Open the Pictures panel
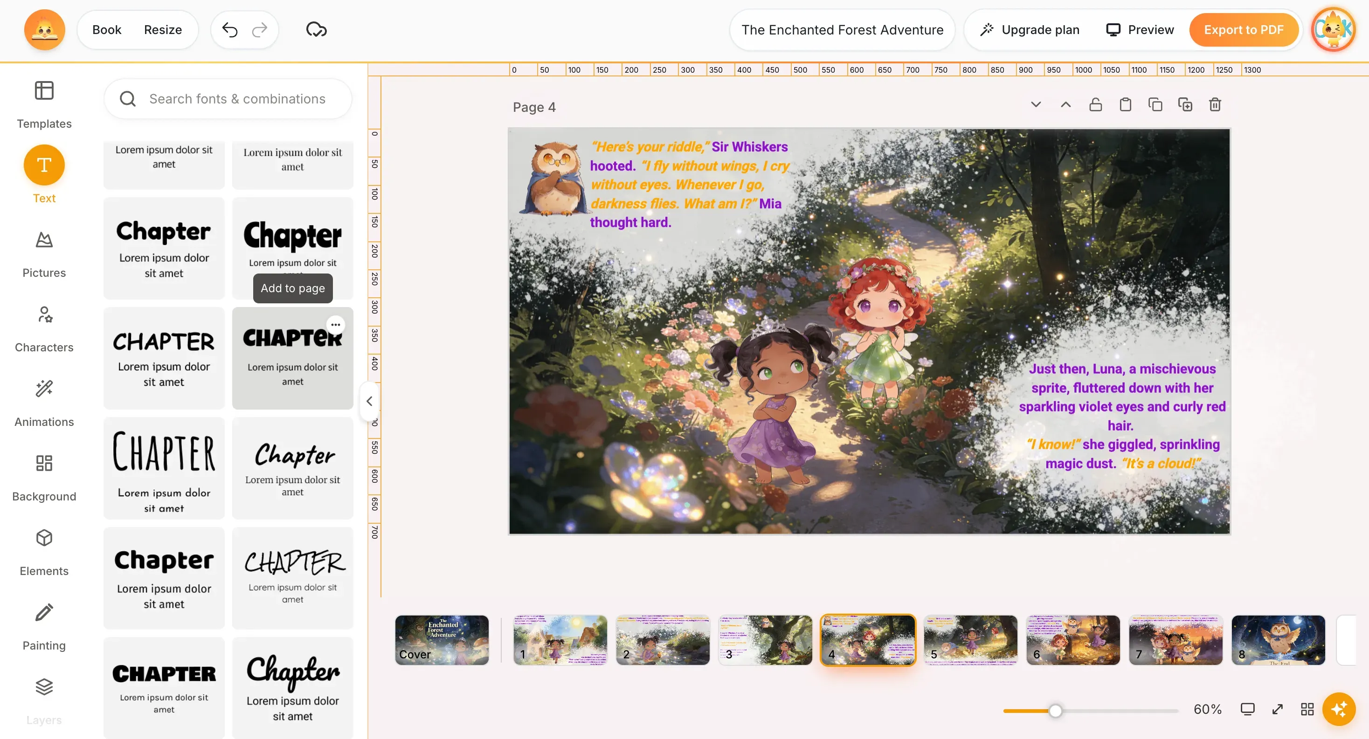The image size is (1369, 739). point(44,254)
